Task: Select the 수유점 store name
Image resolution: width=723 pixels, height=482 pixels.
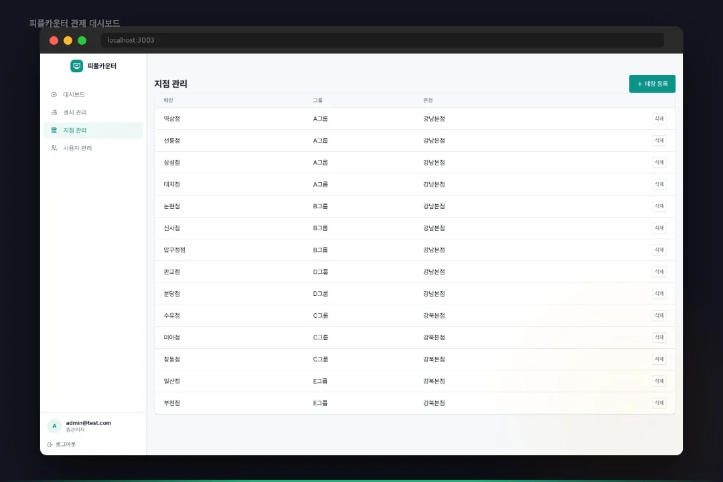Action: point(171,315)
